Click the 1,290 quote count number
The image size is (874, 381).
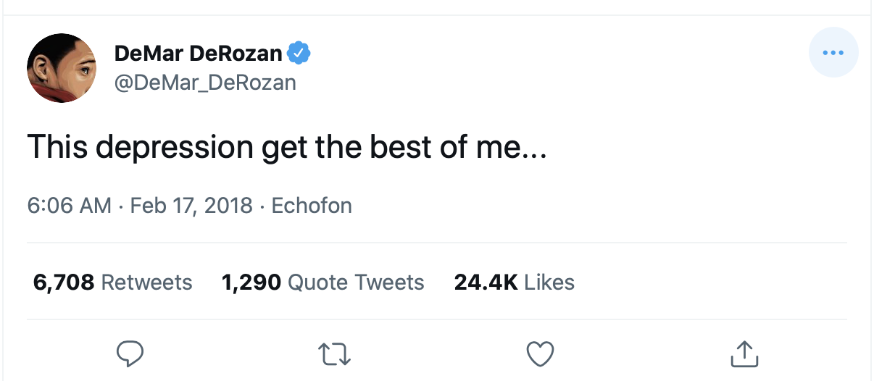point(251,282)
